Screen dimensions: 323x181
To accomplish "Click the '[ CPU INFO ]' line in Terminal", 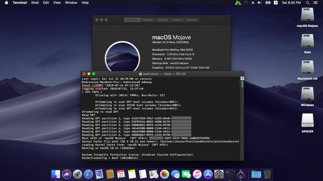I will click(x=92, y=92).
